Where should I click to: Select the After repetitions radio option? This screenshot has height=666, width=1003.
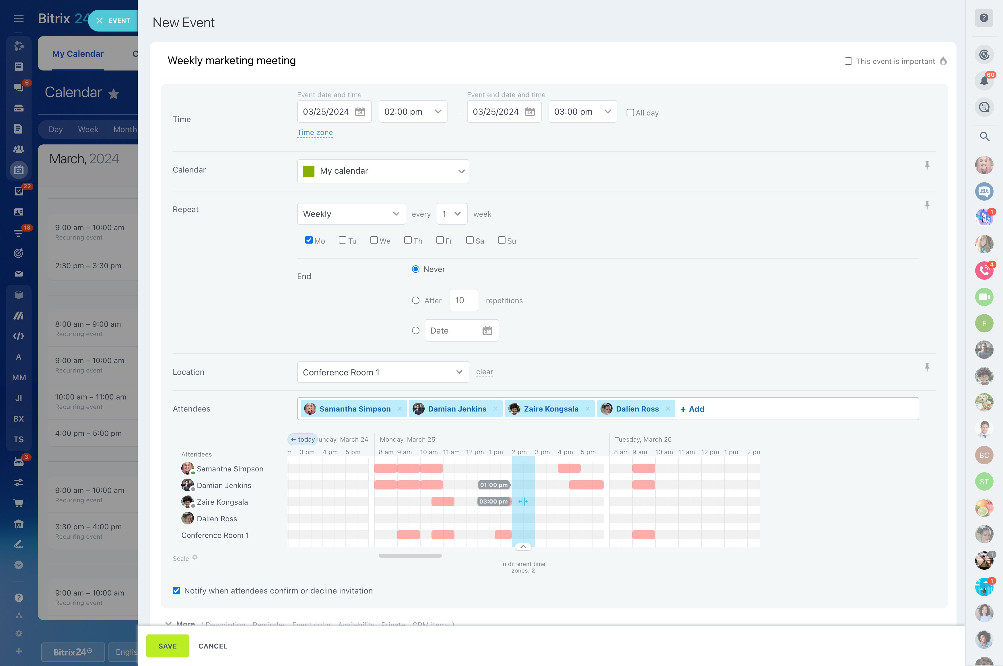[415, 300]
